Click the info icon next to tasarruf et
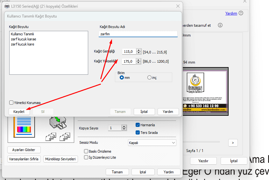Image resolution: width=269 pixels, height=180 pixels. tap(220, 25)
